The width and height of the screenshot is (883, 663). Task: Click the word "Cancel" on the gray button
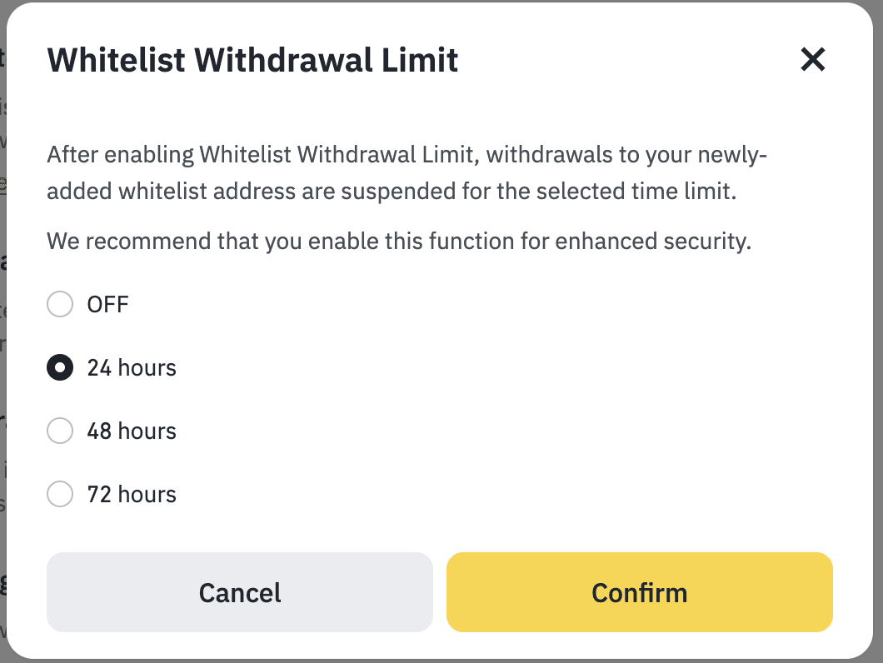240,593
